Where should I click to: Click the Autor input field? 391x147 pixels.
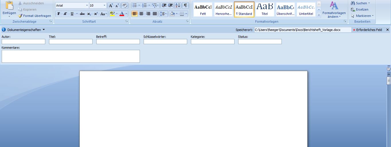coord(24,42)
